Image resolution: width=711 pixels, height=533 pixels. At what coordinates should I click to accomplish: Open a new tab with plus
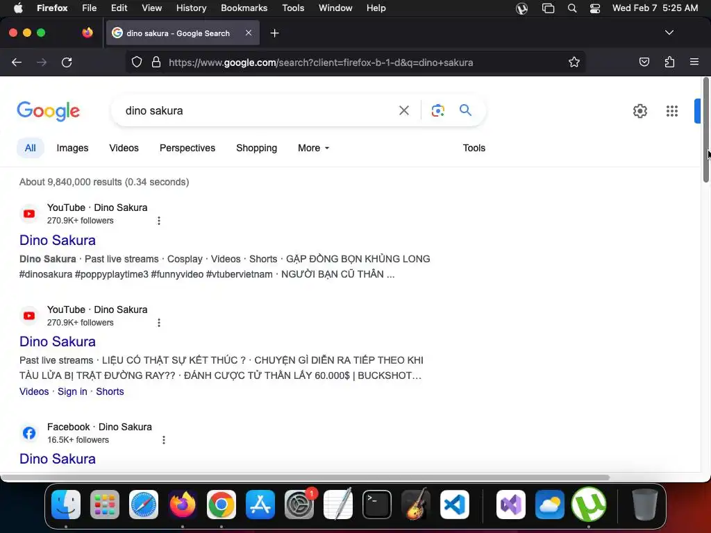pos(274,33)
